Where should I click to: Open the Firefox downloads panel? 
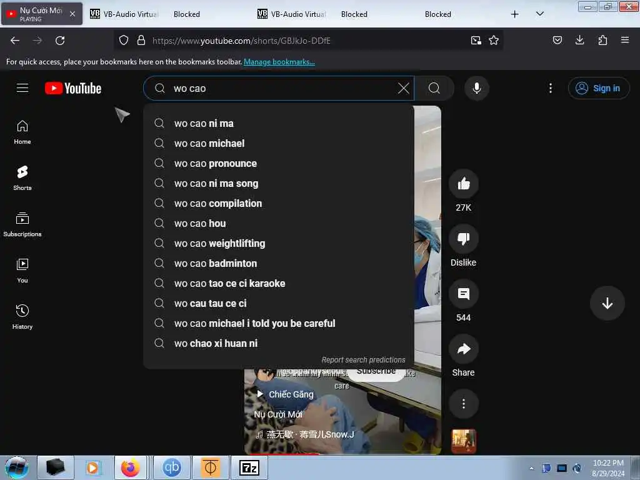tap(579, 40)
